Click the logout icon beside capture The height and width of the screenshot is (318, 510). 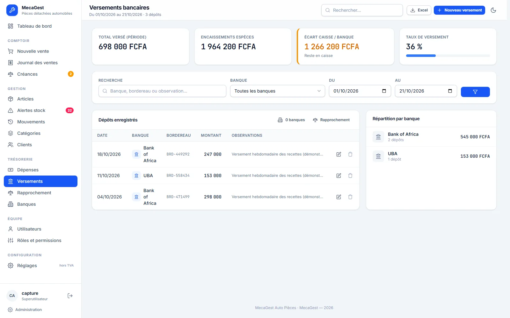[x=70, y=296]
